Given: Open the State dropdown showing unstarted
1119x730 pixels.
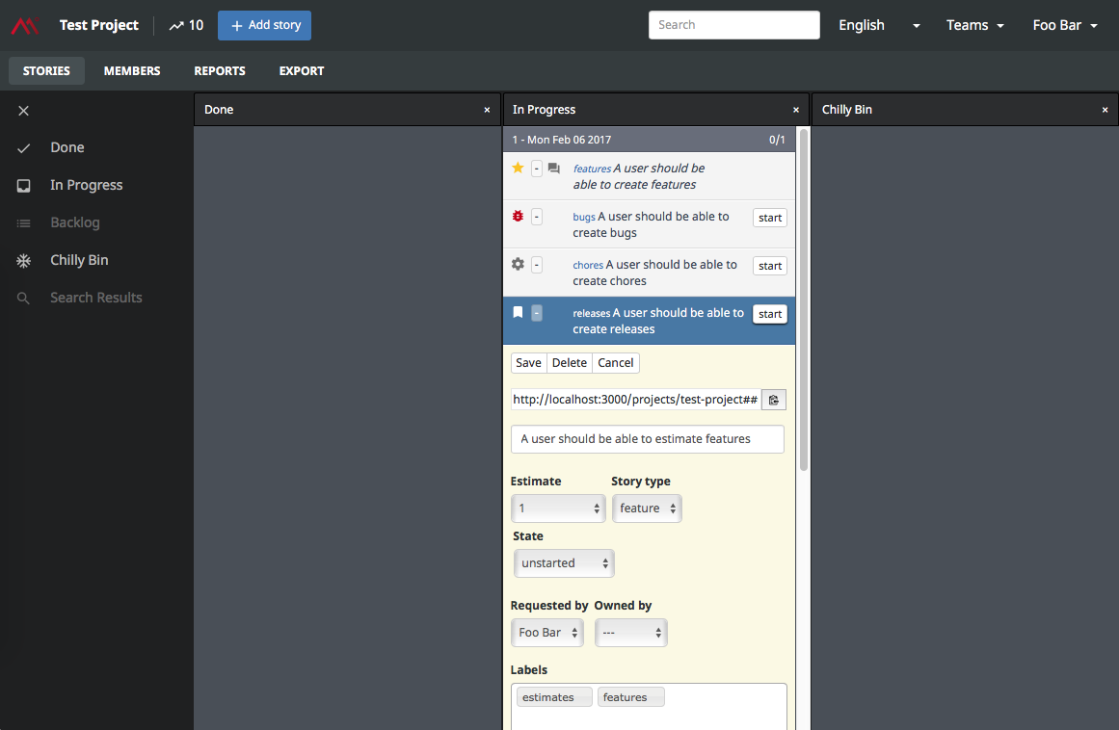Looking at the screenshot, I should [563, 562].
